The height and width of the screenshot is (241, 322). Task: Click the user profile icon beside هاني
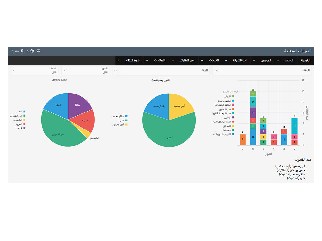[22, 50]
